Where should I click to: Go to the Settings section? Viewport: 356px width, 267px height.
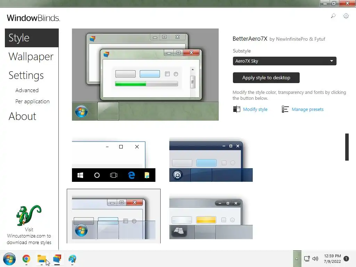coord(26,75)
